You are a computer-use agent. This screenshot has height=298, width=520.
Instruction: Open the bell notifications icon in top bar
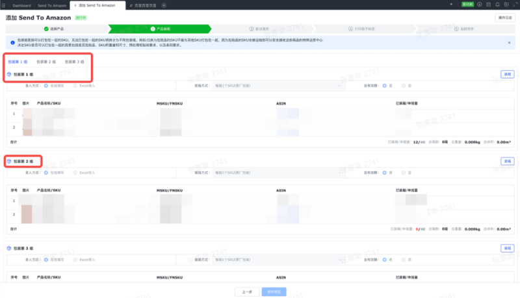tap(497, 5)
